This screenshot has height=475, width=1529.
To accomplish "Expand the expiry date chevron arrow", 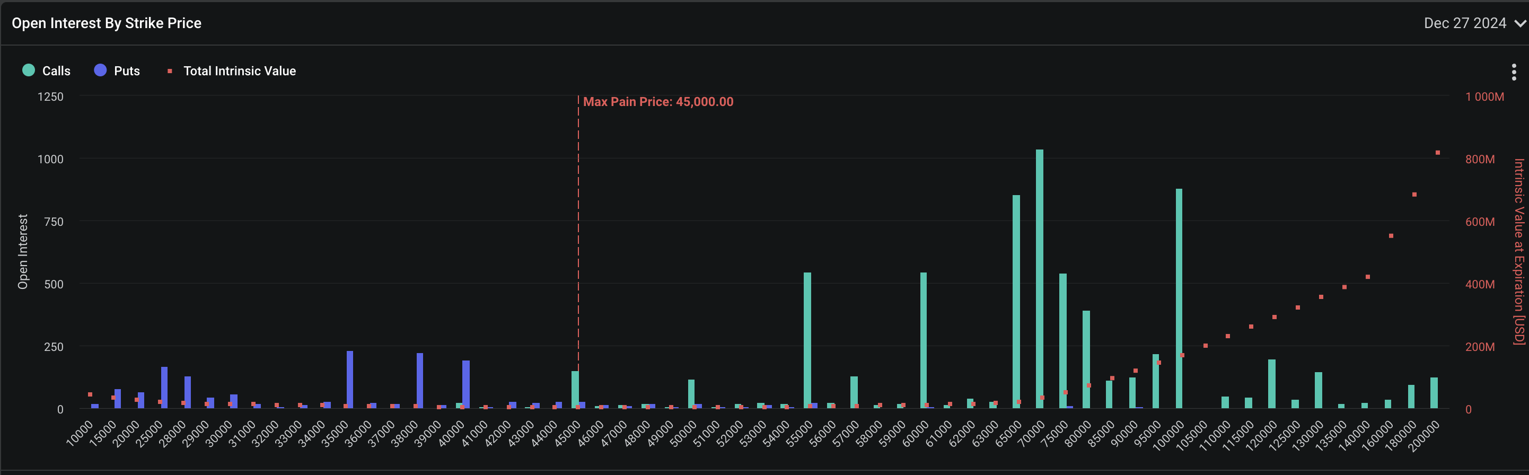I will [1519, 24].
